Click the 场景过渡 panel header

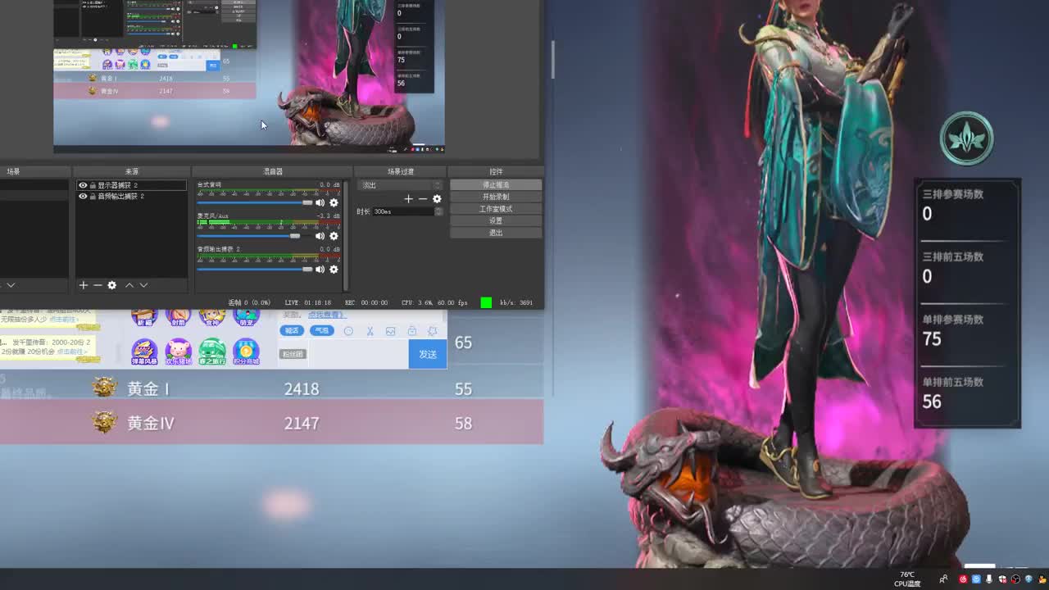coord(401,171)
